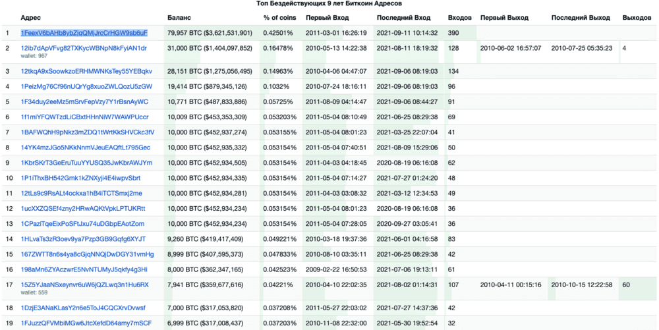Screen dimensions: 659x330
Task: Open address 12tkqA9xSoowkzoERHMWNKsTey55YEBqkv
Action: pos(86,71)
